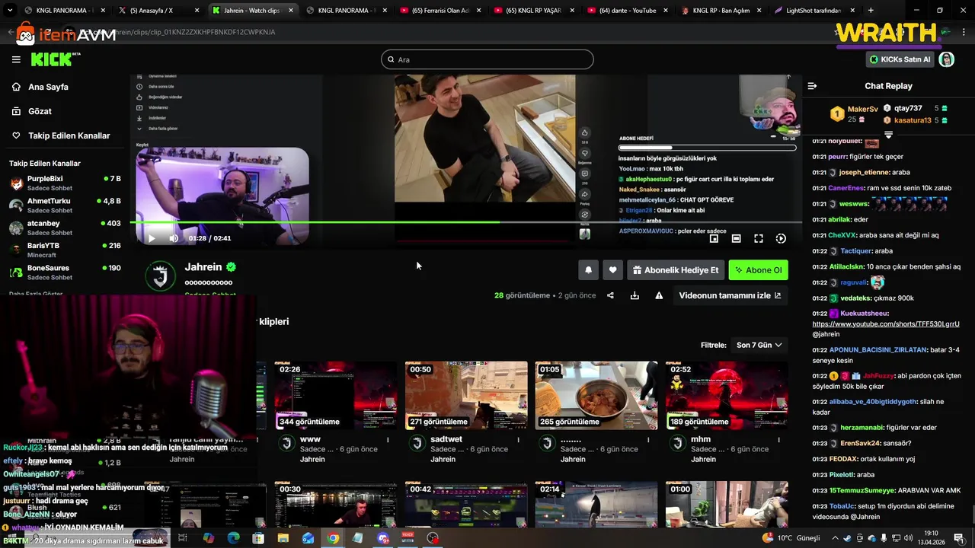Share the clip via the share icon

[610, 295]
